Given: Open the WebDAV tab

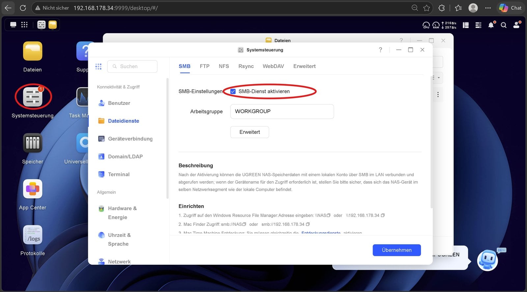Looking at the screenshot, I should 273,66.
